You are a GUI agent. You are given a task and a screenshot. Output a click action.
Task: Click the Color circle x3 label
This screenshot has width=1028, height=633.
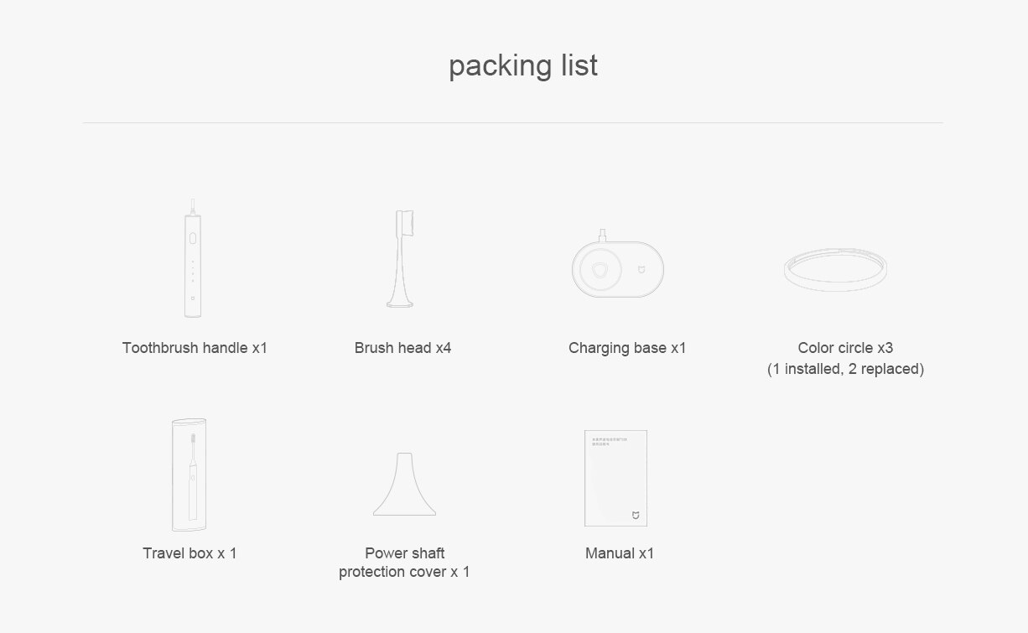845,348
